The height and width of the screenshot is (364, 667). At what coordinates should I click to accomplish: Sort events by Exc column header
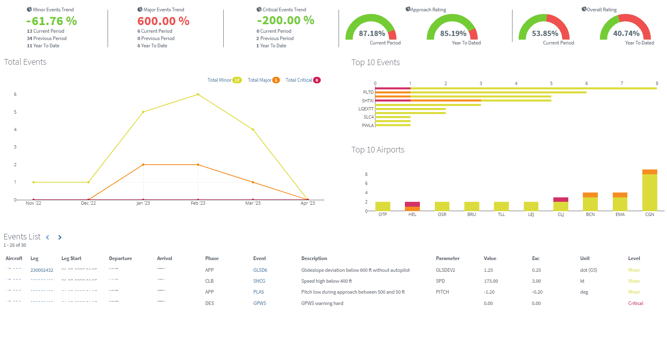tap(536, 258)
